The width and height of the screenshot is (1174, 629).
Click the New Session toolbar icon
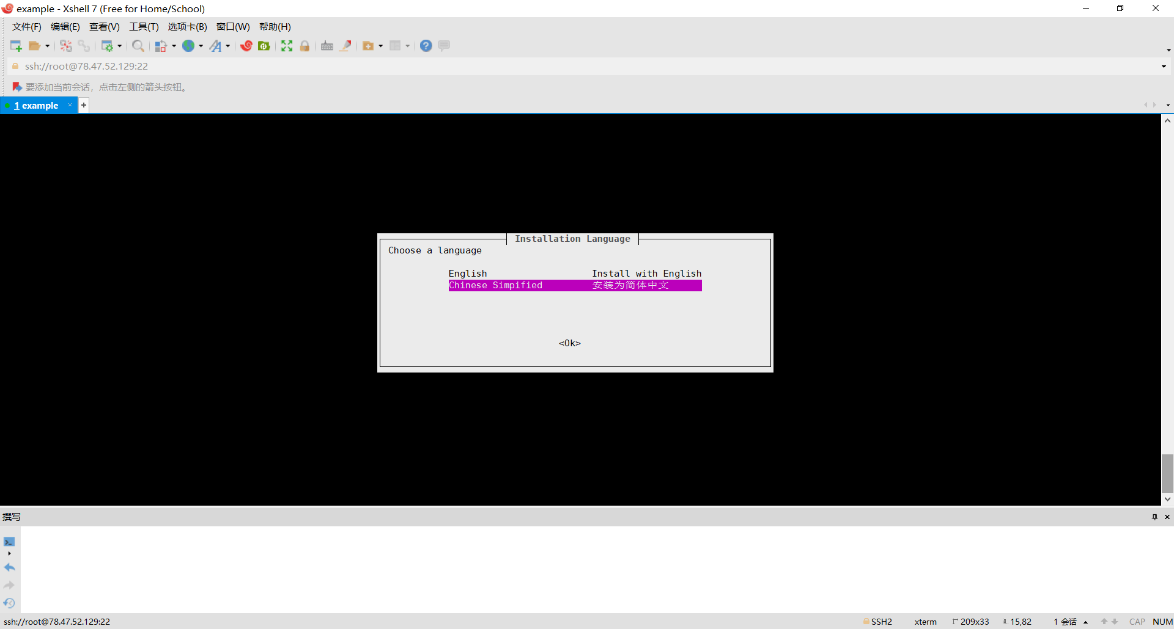[16, 46]
